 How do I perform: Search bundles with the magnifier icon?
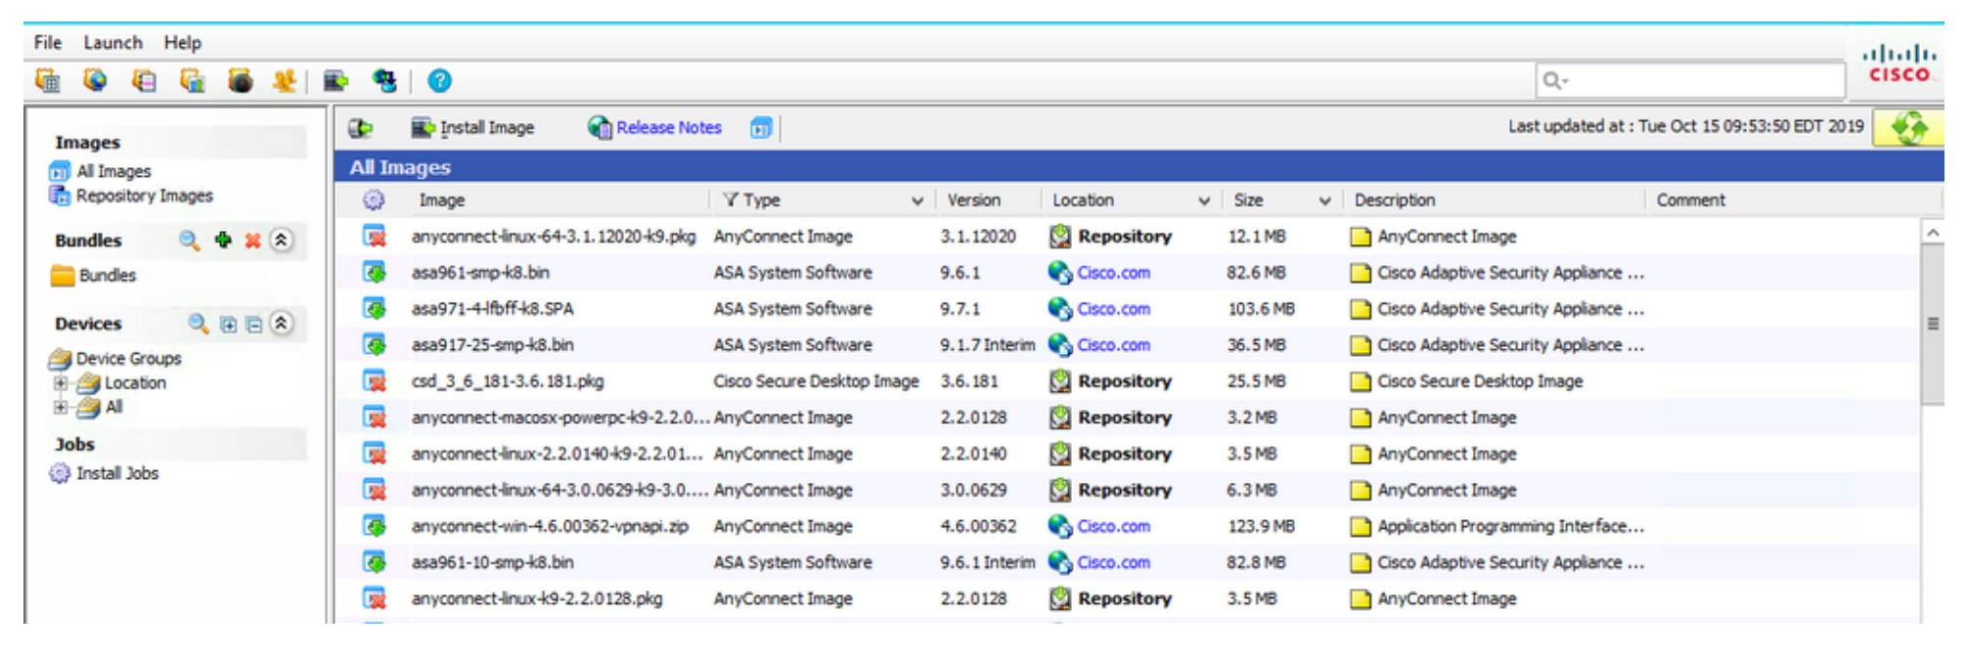189,240
